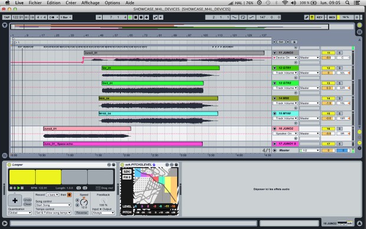Click the transport record button
The width and height of the screenshot is (366, 229).
pyautogui.click(x=141, y=17)
